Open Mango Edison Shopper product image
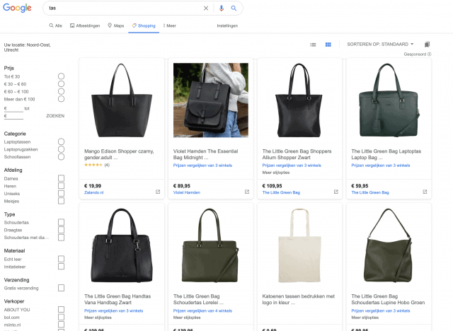Image resolution: width=453 pixels, height=331 pixels. click(122, 100)
